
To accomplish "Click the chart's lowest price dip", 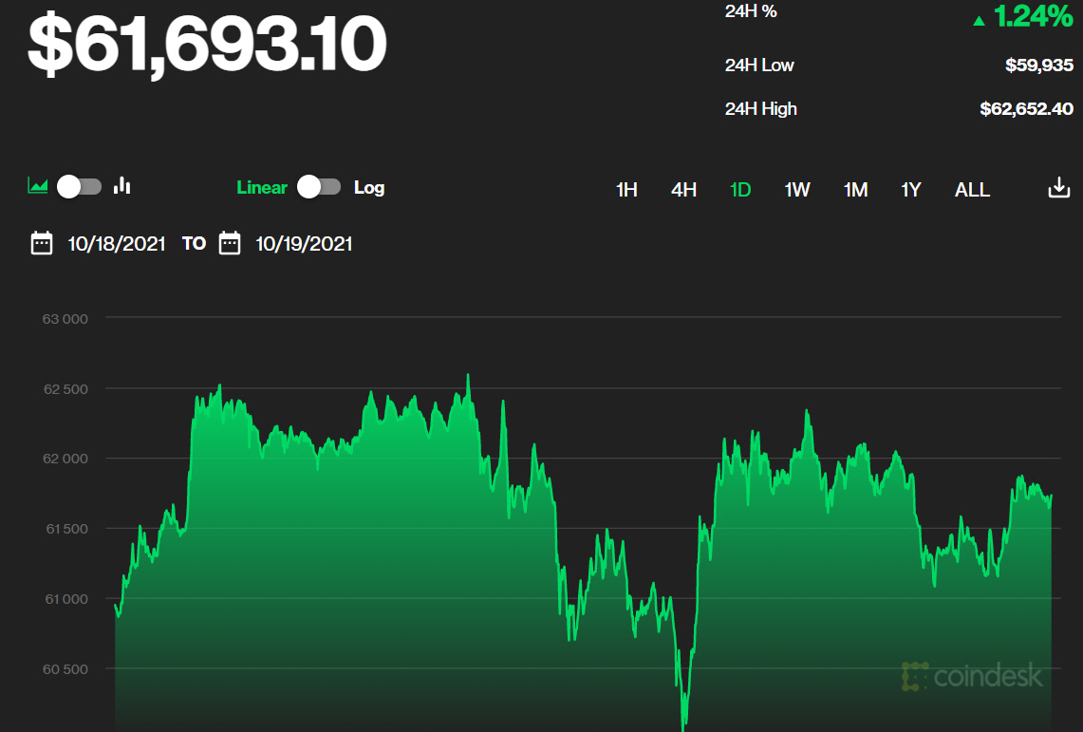I will click(682, 725).
